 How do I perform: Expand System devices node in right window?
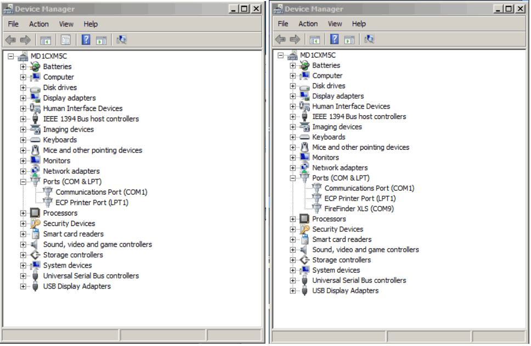(x=293, y=270)
